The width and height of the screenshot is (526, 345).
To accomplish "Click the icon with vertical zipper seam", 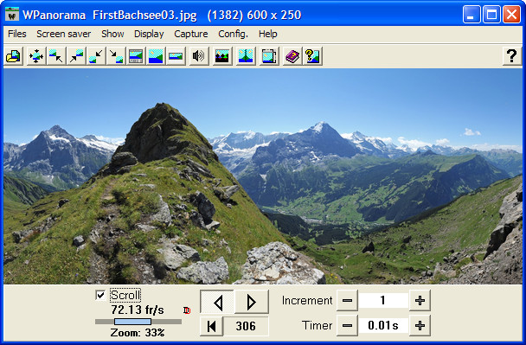I will pyautogui.click(x=246, y=55).
